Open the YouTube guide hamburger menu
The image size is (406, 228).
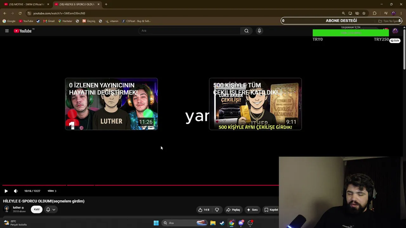(7, 31)
